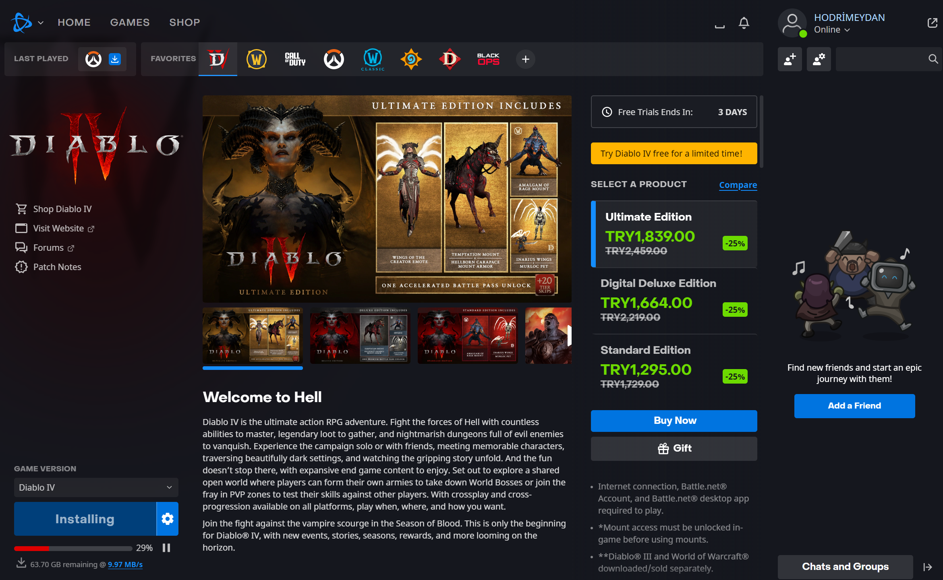This screenshot has width=943, height=580.
Task: Choose the Ultimate Edition product
Action: point(674,234)
